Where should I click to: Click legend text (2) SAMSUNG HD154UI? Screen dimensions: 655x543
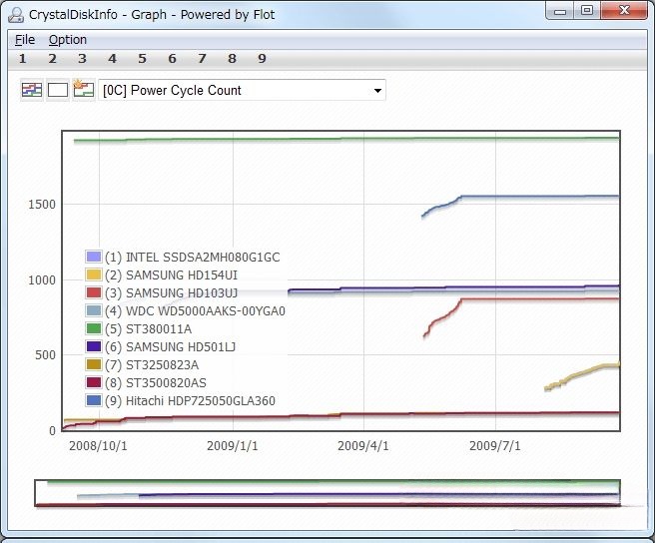tap(171, 275)
